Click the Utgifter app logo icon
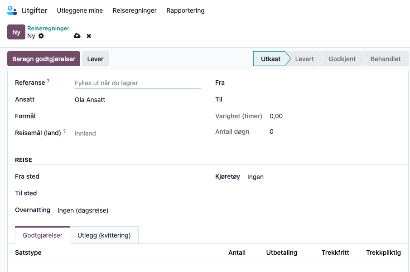 [12, 10]
